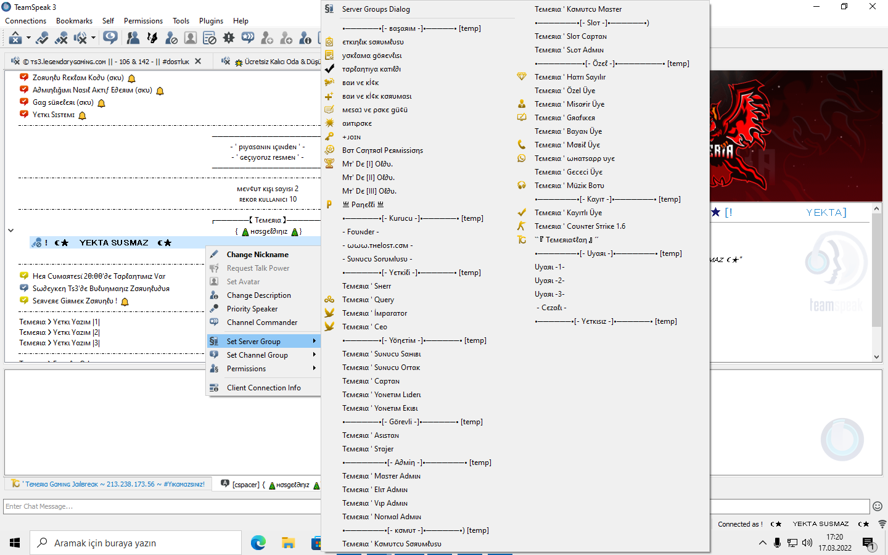Expand Set Server Group submenu

coord(264,342)
